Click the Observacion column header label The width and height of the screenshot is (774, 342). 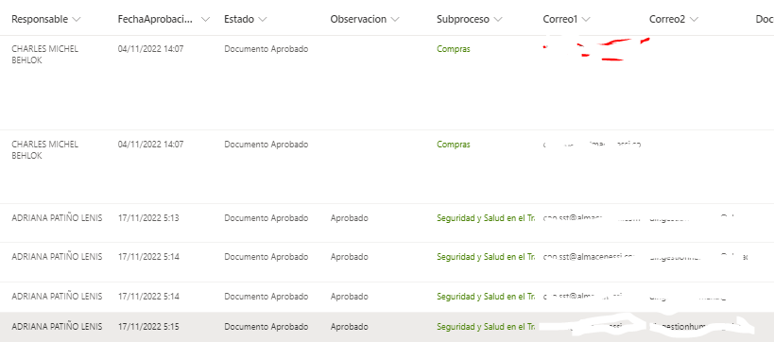[358, 19]
